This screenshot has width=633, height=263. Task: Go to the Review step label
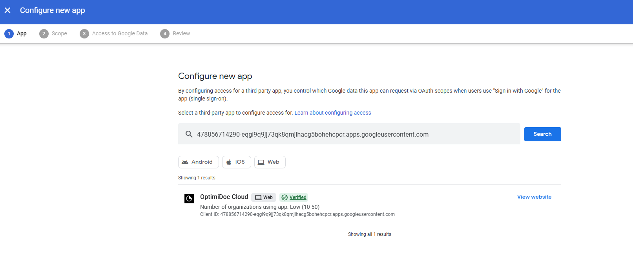click(181, 34)
